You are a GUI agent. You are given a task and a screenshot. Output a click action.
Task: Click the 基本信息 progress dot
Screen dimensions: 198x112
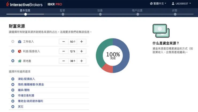[x=25, y=14]
